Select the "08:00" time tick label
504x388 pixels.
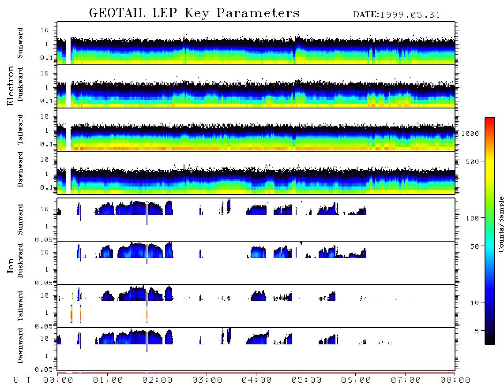click(455, 380)
